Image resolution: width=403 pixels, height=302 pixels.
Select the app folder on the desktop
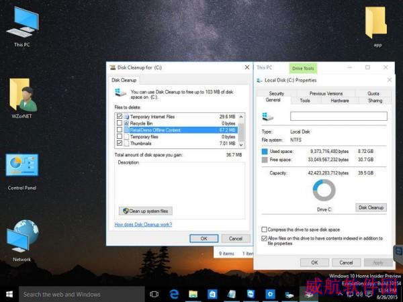(x=377, y=27)
